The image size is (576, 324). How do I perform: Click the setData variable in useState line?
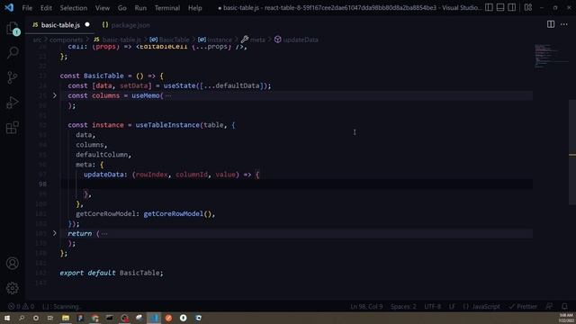click(x=134, y=85)
